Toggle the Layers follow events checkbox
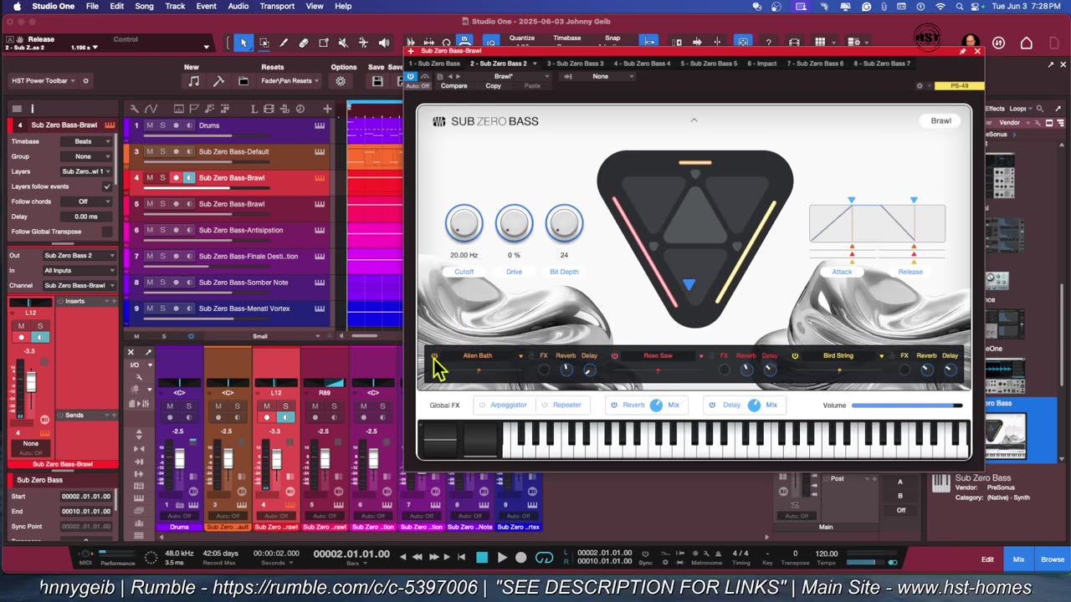Viewport: 1071px width, 602px height. point(106,186)
